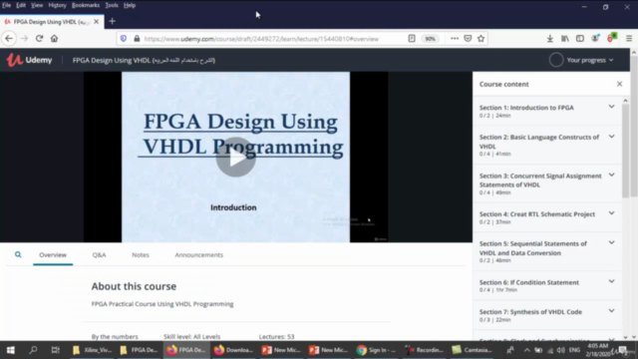The height and width of the screenshot is (359, 638).
Task: Open Windows taskbar search
Action: (33, 350)
